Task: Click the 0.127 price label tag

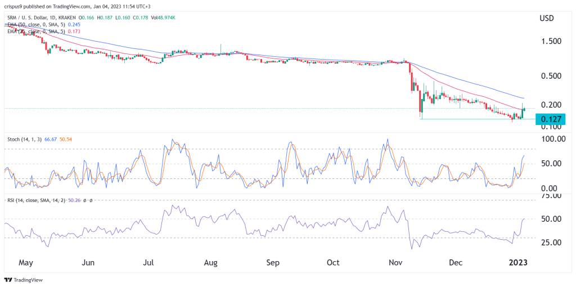Action: 550,119
